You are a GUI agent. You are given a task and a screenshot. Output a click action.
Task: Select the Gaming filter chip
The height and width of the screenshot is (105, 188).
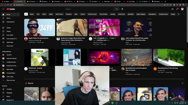click(113, 14)
